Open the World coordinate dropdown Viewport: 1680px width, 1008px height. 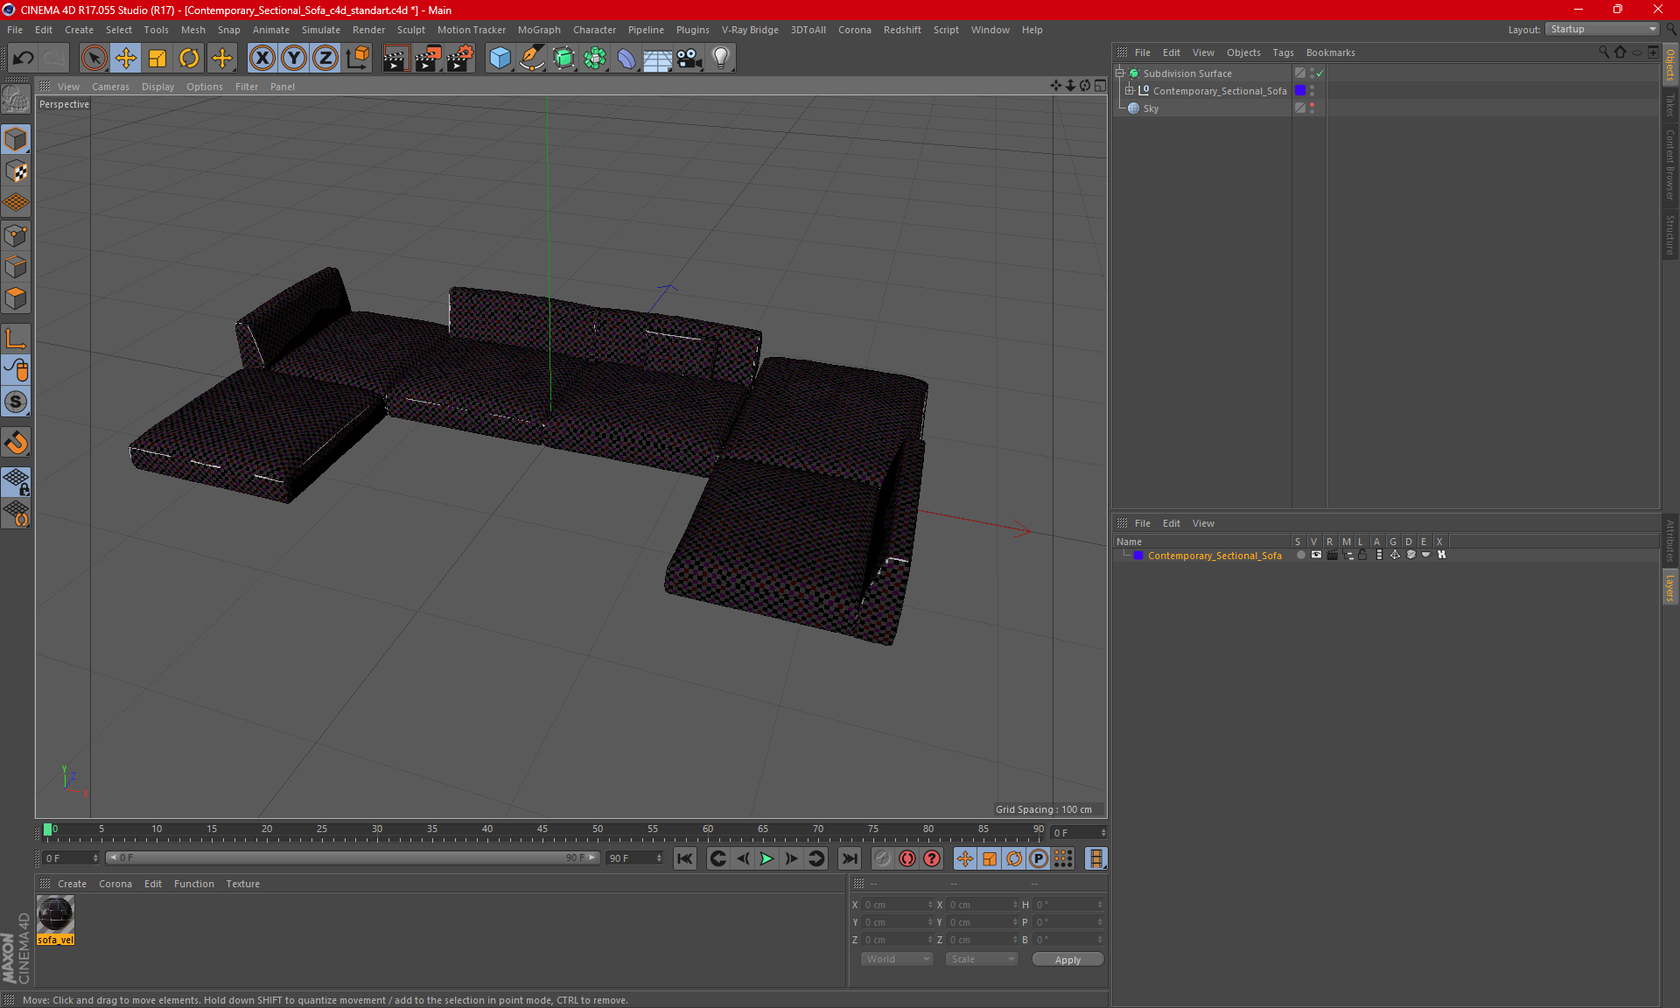(x=897, y=959)
